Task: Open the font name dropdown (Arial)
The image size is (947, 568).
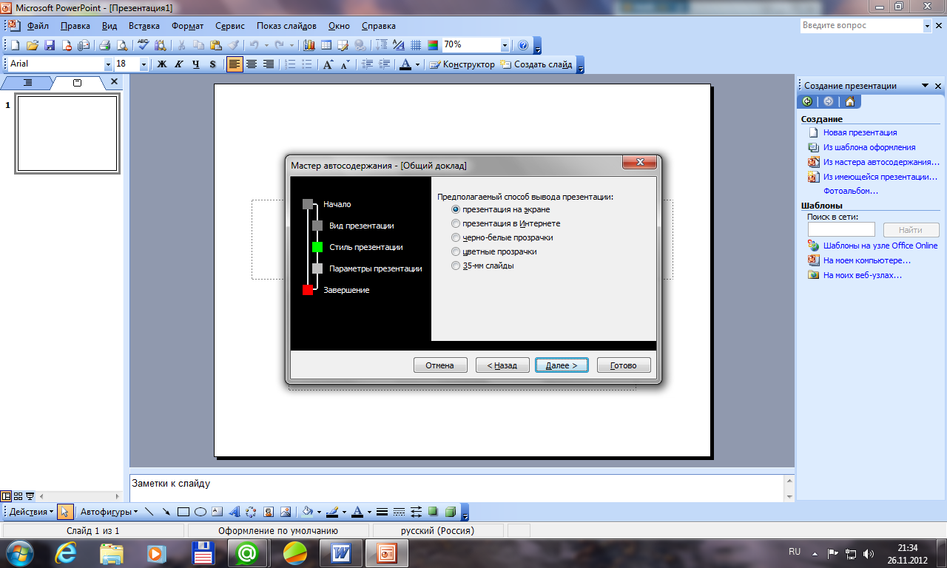Action: click(108, 64)
